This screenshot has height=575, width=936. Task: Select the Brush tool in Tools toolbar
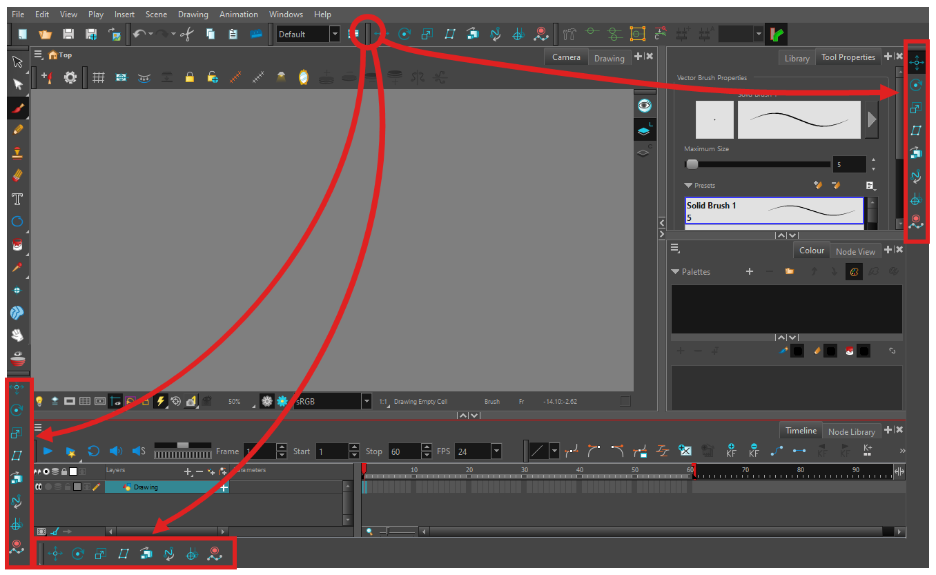tap(18, 107)
